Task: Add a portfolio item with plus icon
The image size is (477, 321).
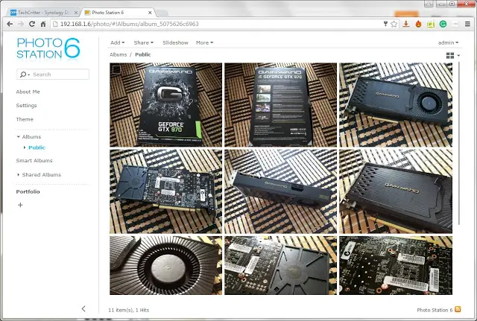Action: 20,205
